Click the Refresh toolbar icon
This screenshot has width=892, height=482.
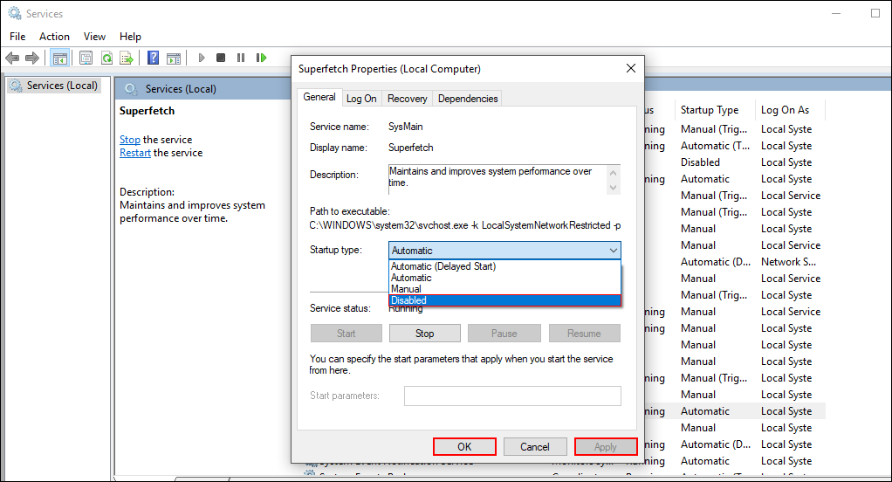106,58
